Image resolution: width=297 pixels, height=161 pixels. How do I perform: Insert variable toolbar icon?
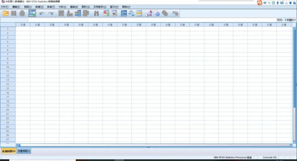(x=114, y=13)
